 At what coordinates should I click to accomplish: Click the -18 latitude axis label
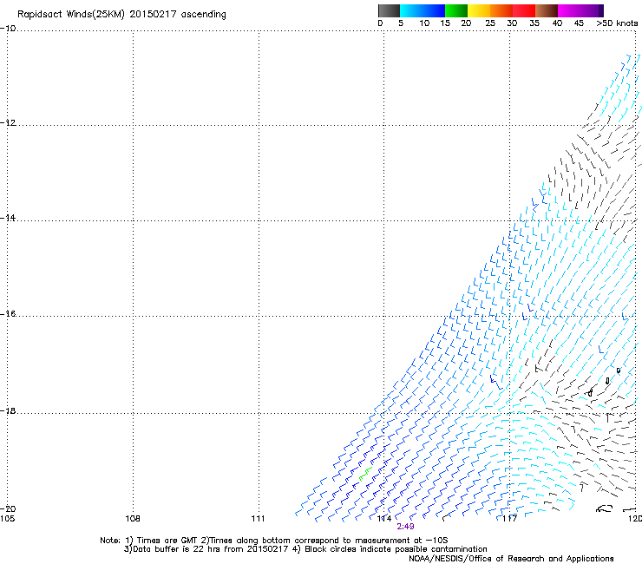[x=8, y=410]
